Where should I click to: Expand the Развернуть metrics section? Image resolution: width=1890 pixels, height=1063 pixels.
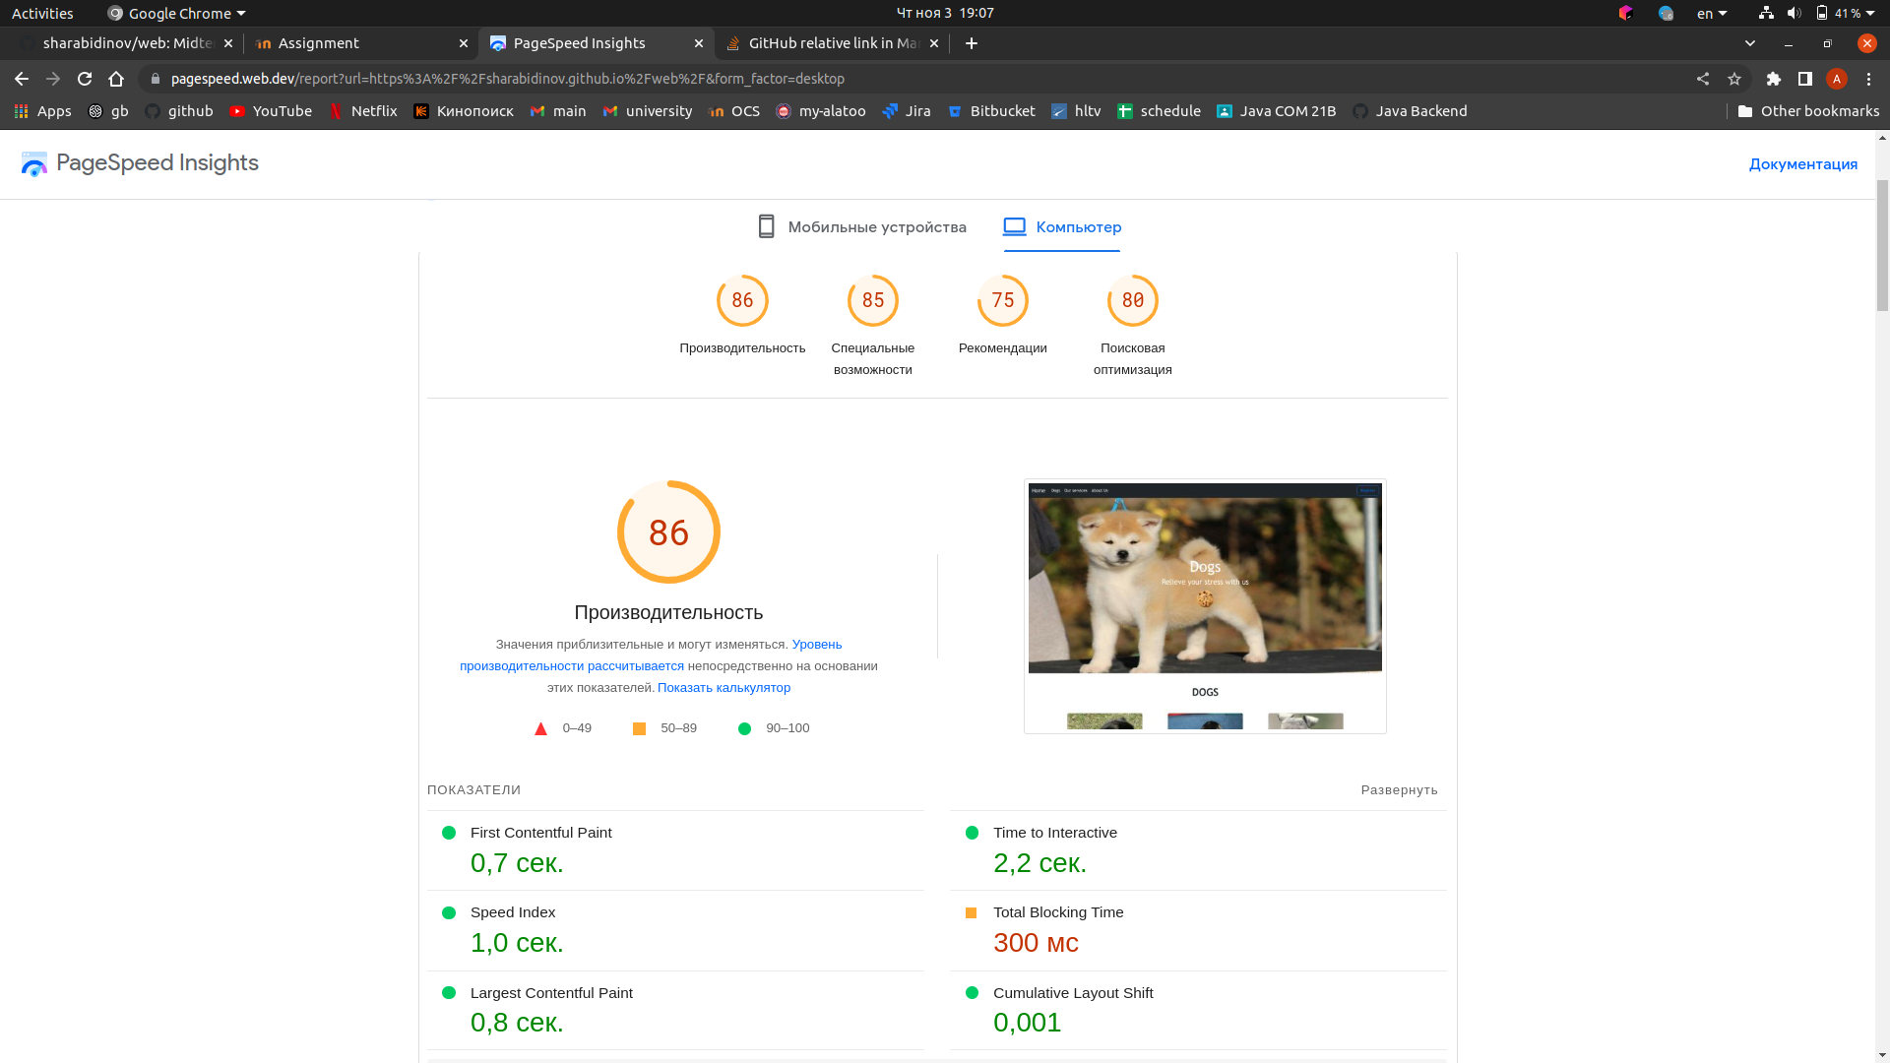[1400, 789]
